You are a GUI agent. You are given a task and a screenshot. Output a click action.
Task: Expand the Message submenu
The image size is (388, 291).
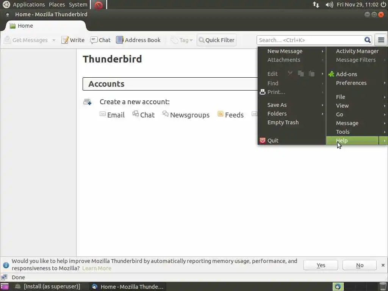coord(357,123)
